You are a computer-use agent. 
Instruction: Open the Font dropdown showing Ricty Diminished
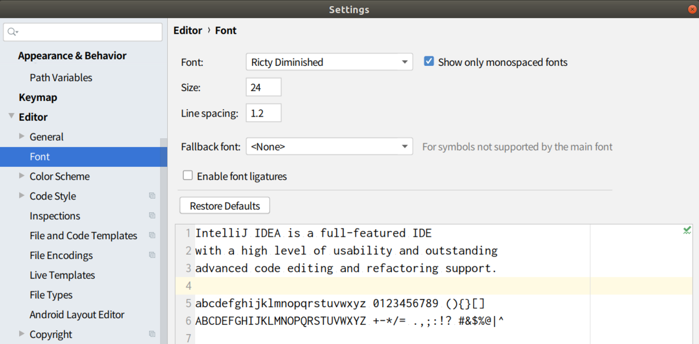click(329, 62)
